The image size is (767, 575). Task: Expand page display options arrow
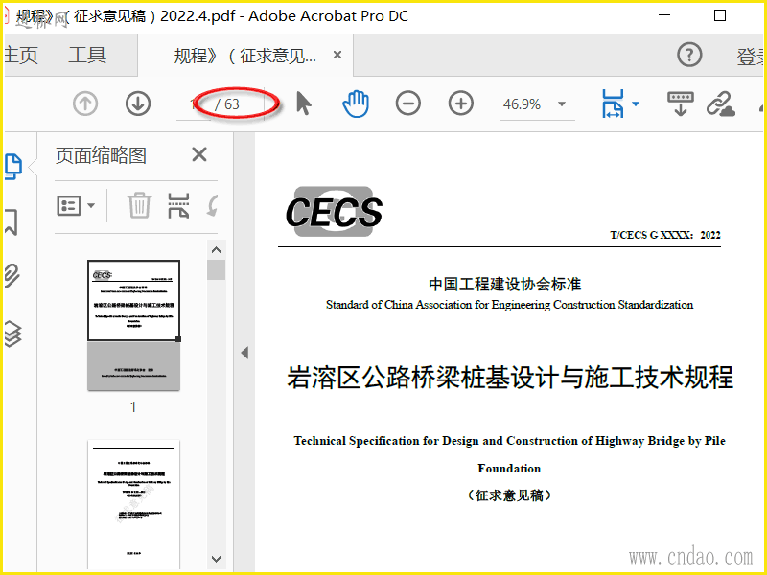click(636, 103)
